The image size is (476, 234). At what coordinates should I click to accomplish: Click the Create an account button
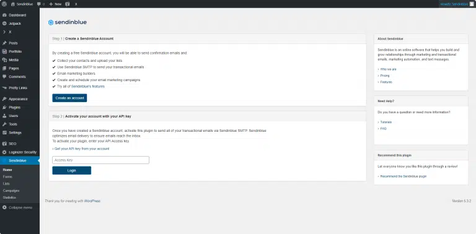tap(69, 98)
